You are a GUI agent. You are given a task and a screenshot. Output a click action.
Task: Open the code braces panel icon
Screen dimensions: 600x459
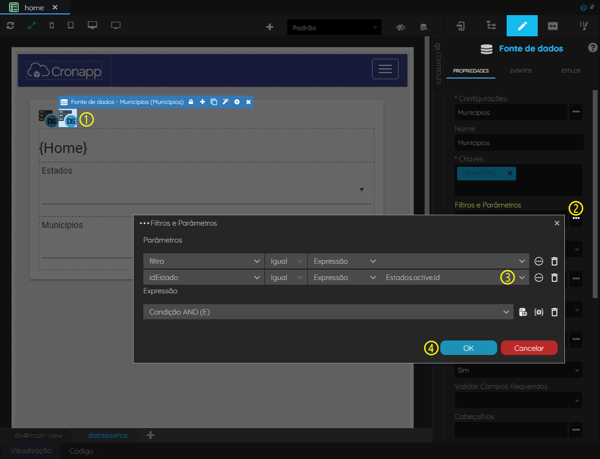(584, 25)
